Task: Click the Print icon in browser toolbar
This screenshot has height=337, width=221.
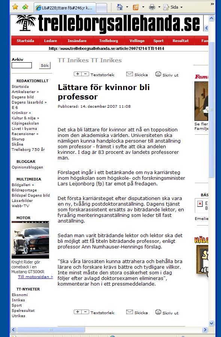Action: [x=152, y=7]
